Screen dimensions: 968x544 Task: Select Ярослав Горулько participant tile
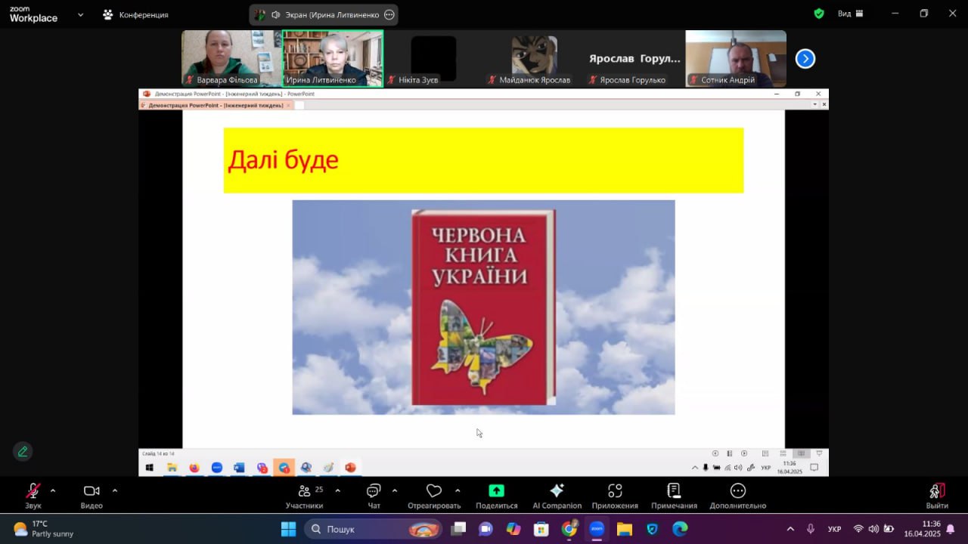634,58
